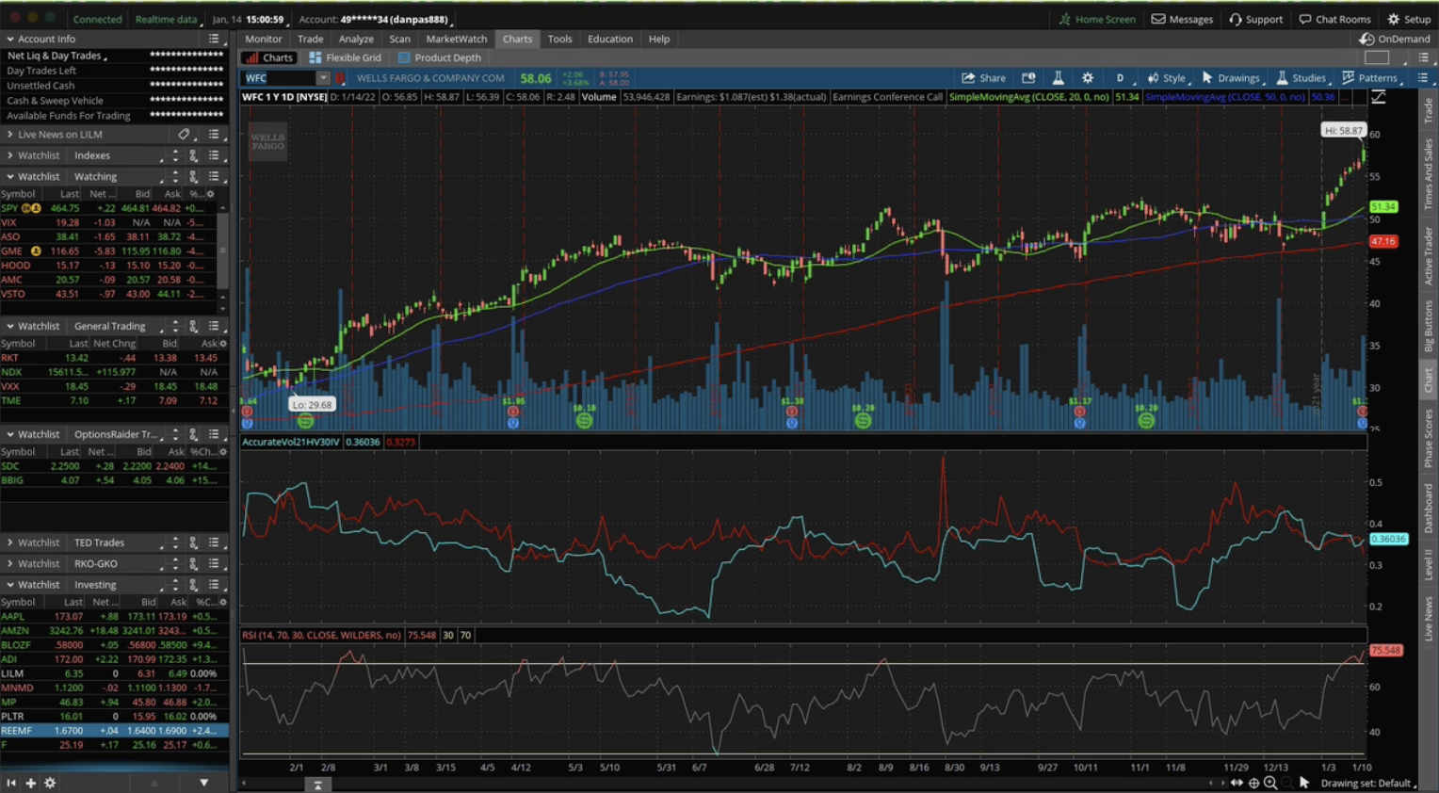Open the Active Trader side tab
The height and width of the screenshot is (793, 1439).
(1428, 255)
